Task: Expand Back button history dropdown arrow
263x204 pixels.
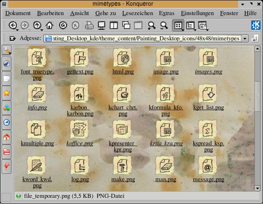Action: point(17,30)
